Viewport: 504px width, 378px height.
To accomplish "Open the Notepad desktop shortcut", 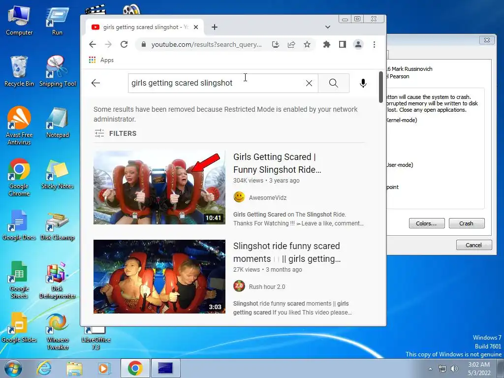I will pyautogui.click(x=58, y=123).
